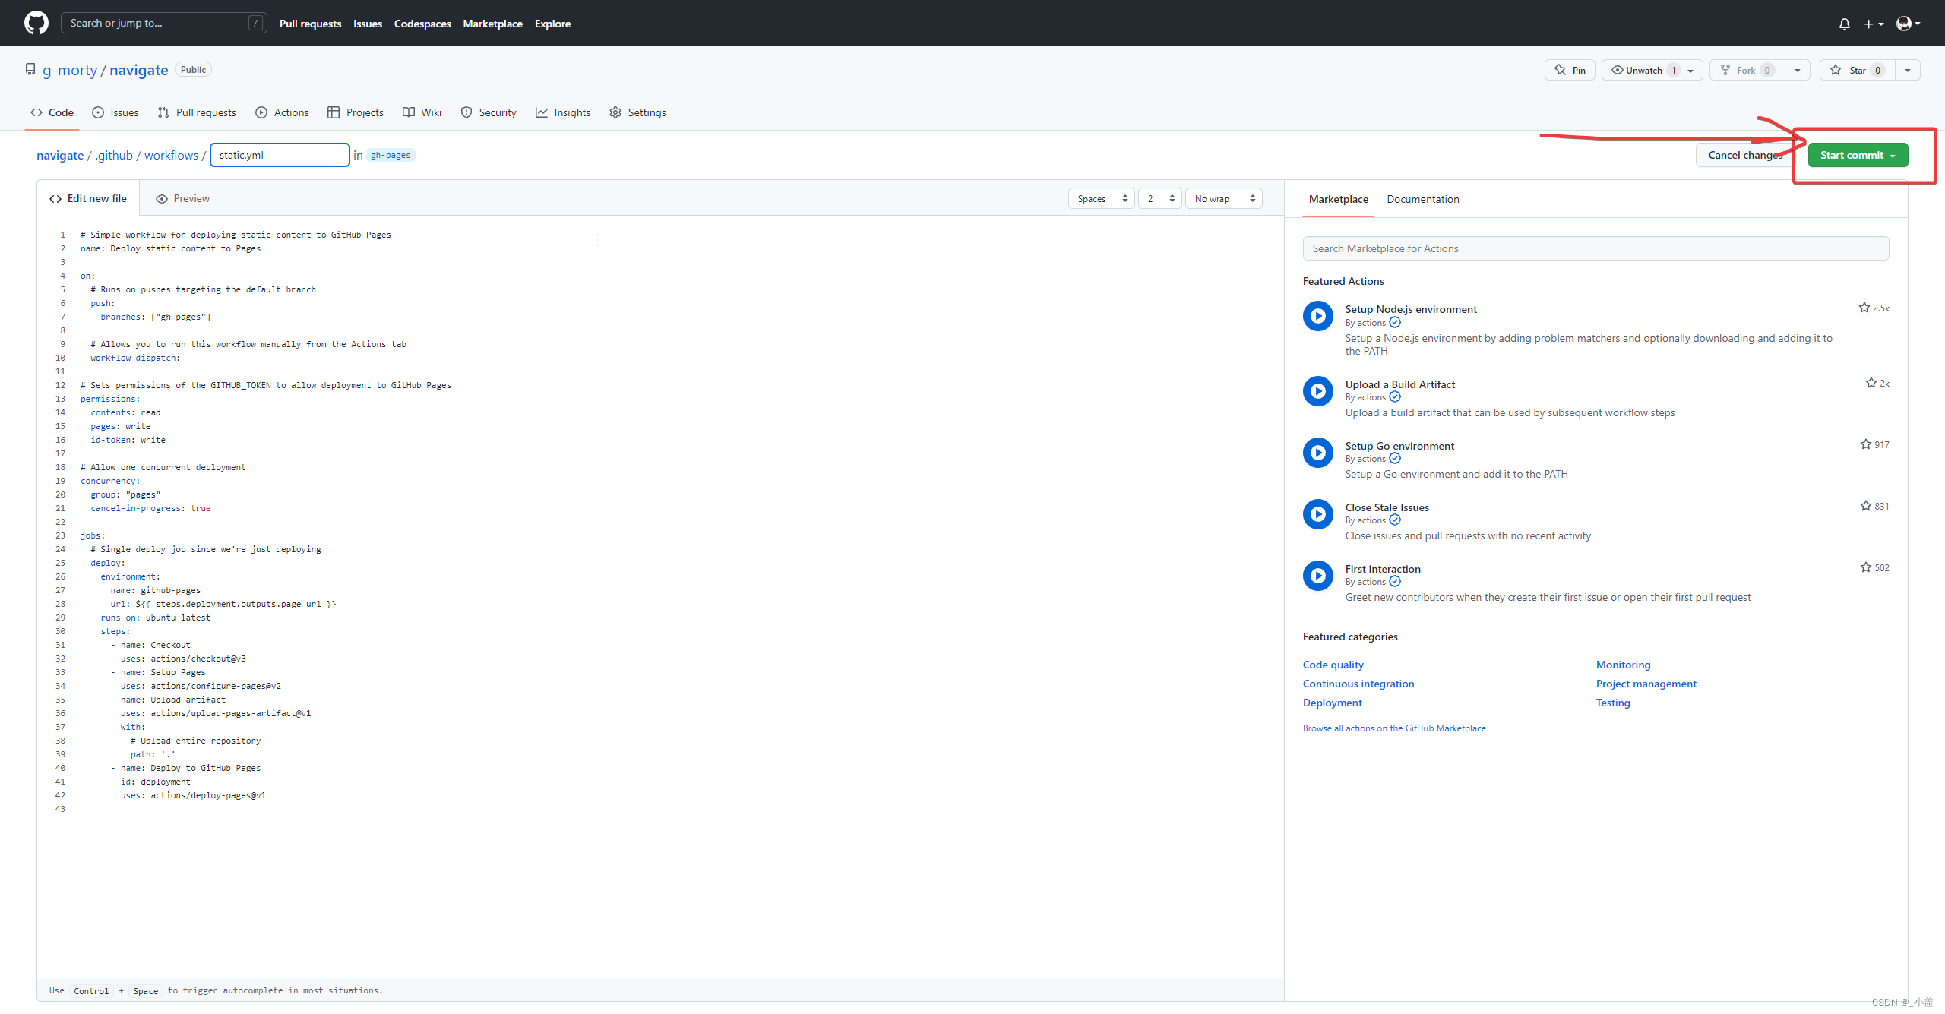Click Cancel changes

(x=1745, y=155)
